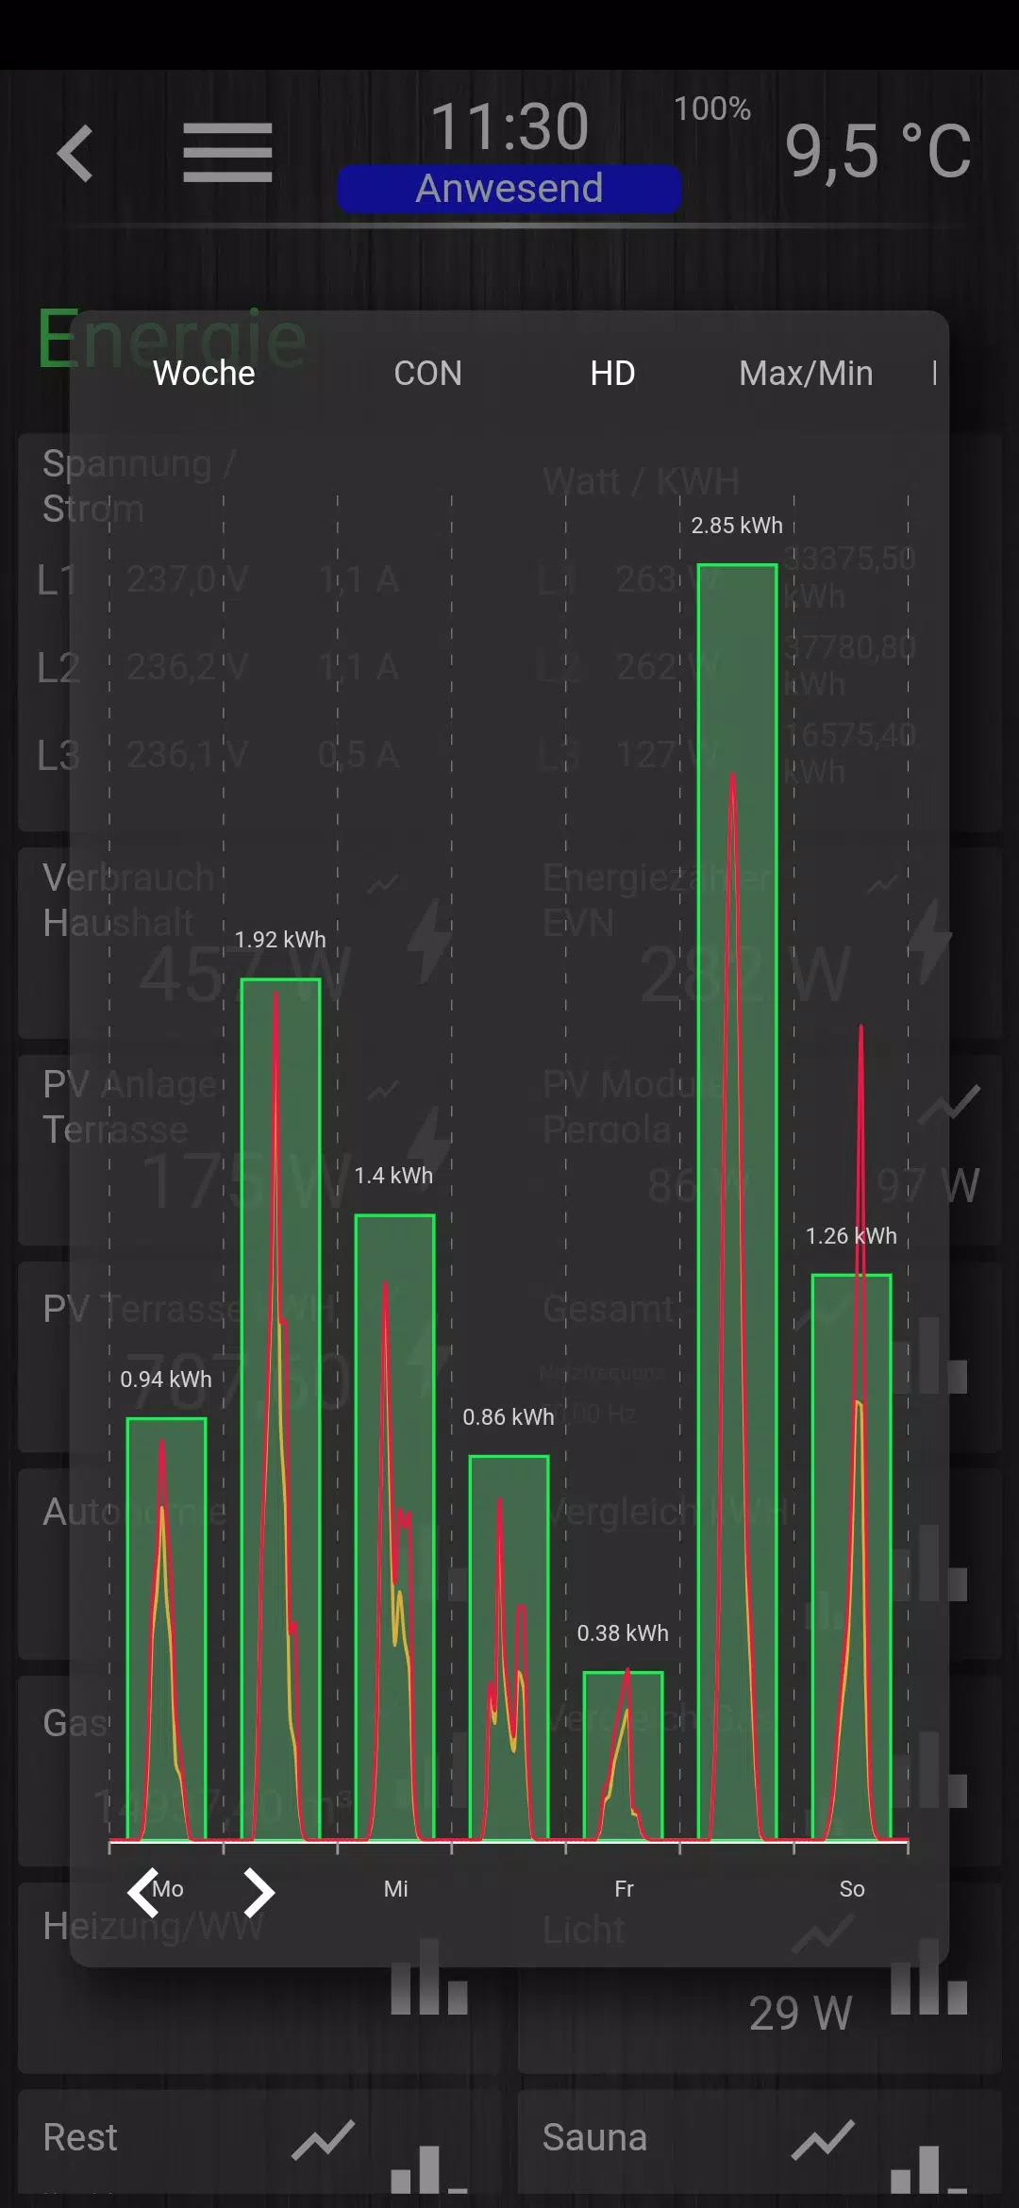Image resolution: width=1019 pixels, height=2208 pixels.
Task: Tap the 0.94 kWh Monday bar
Action: pos(166,1629)
